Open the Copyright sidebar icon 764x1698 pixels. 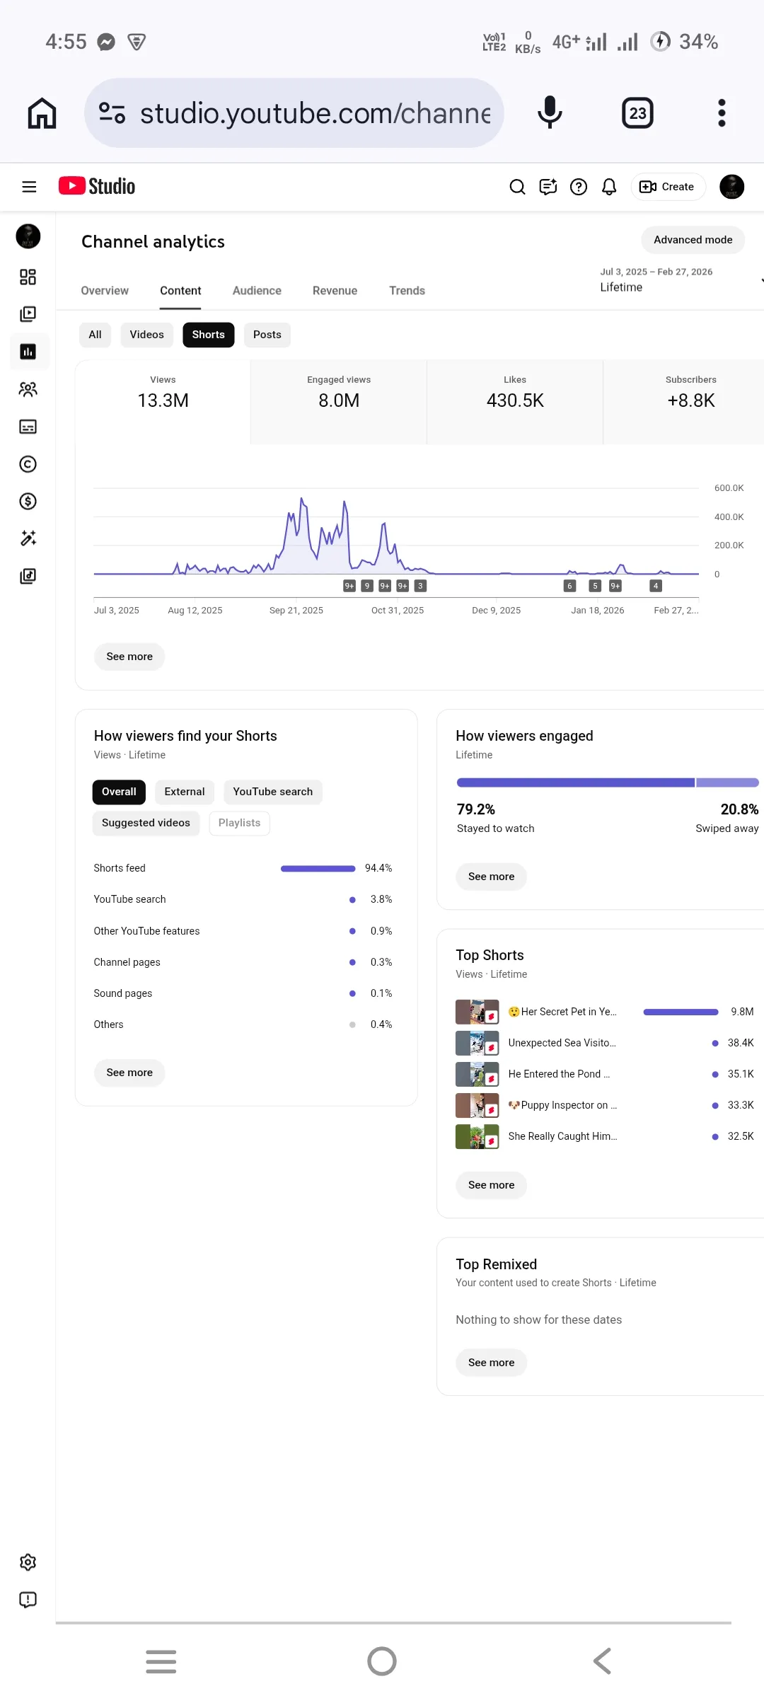[28, 464]
